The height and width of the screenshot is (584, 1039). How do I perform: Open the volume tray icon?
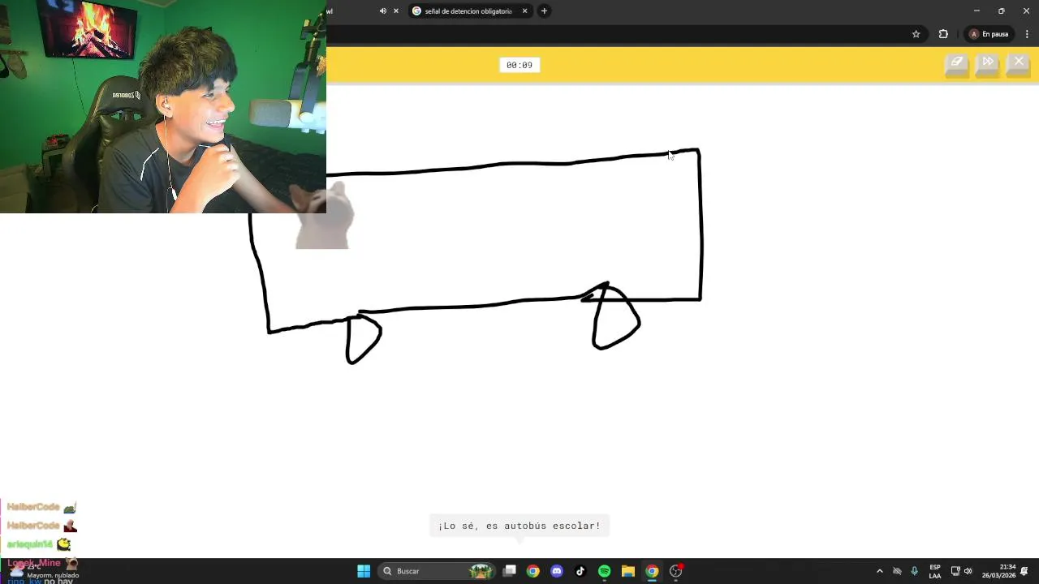968,571
